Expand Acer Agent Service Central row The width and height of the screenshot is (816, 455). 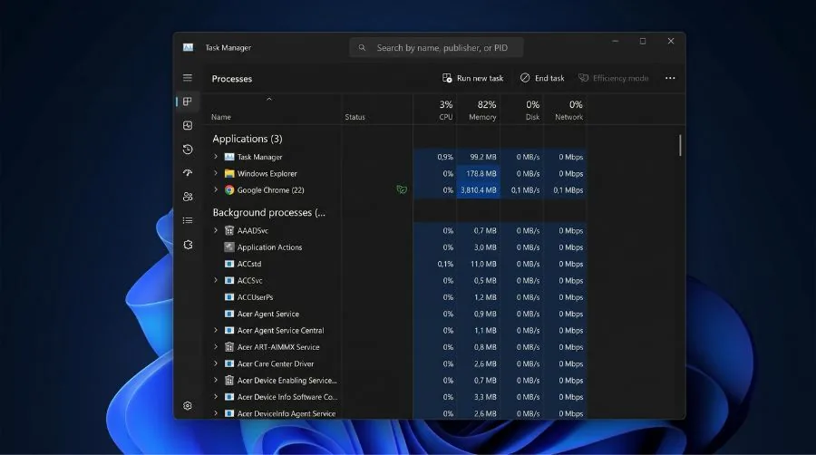point(216,330)
